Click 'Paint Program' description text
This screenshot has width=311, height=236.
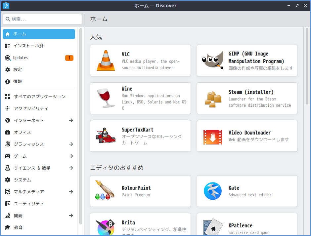click(136, 195)
